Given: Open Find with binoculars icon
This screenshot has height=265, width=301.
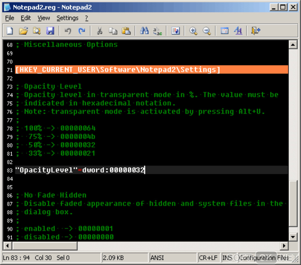Looking at the screenshot, I should [144, 31].
